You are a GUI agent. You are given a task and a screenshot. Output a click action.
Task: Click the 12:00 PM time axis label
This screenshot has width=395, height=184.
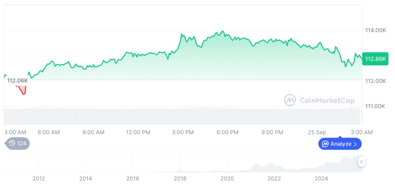click(x=138, y=132)
